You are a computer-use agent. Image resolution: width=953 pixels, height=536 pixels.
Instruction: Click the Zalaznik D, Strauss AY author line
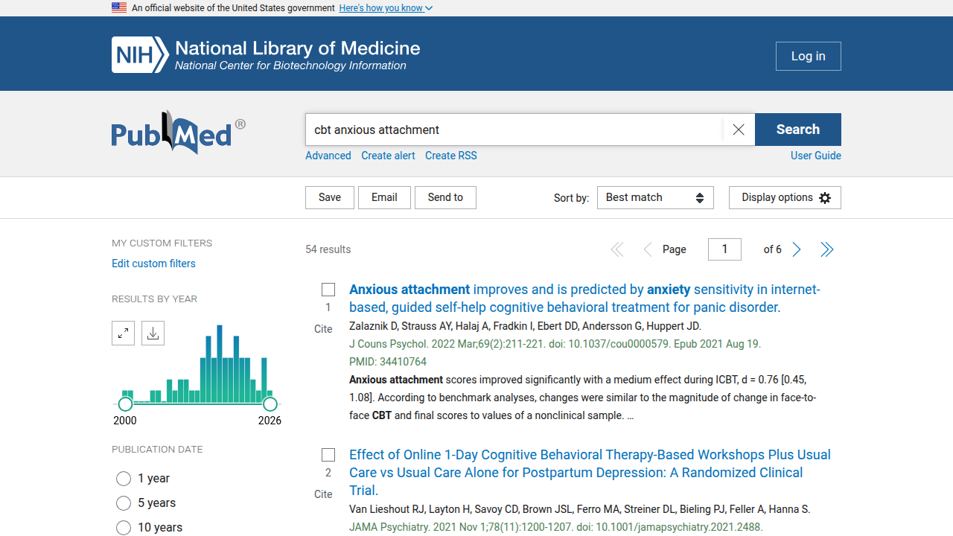525,326
